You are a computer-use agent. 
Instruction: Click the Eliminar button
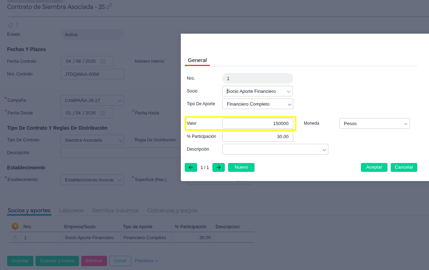point(94,261)
